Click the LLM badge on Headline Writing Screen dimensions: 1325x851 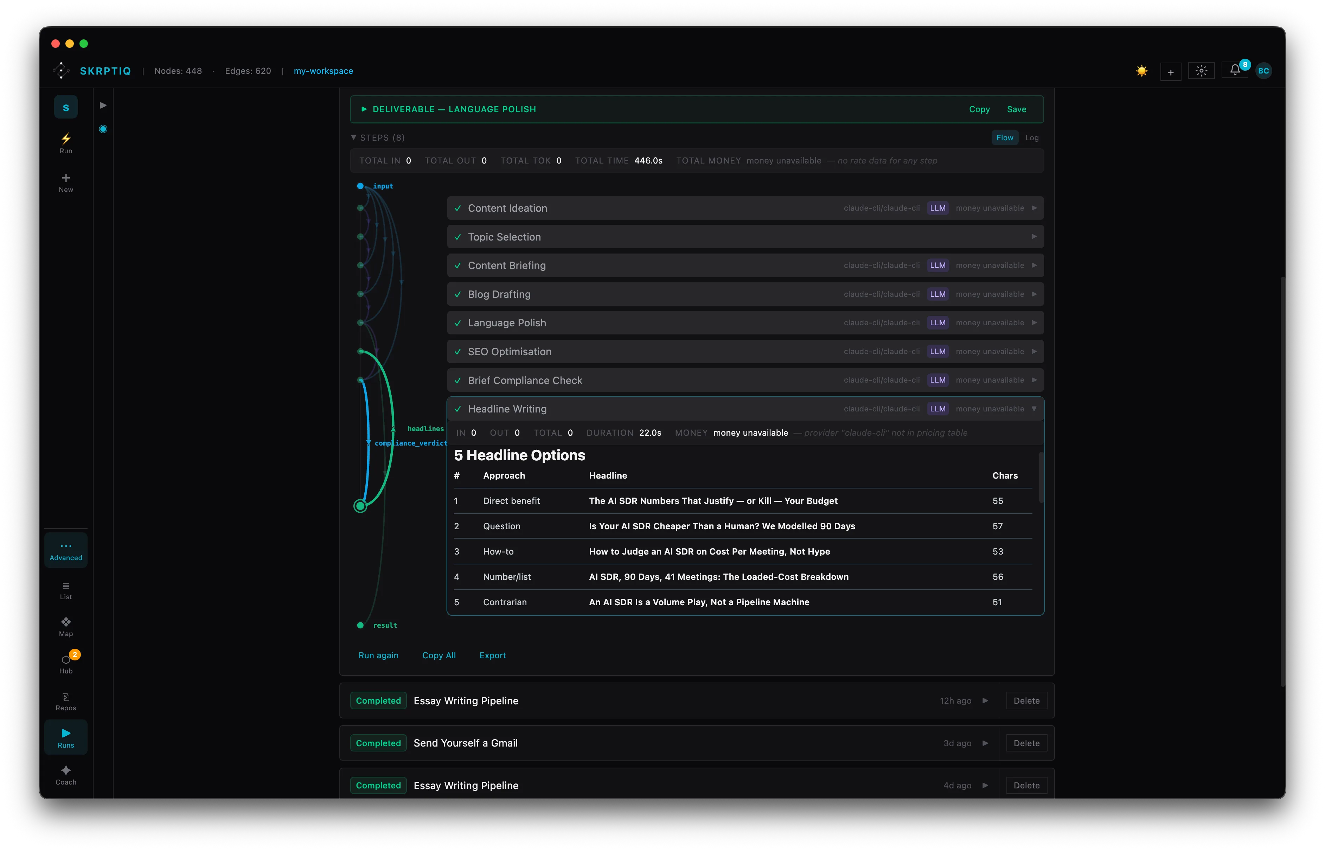point(938,409)
